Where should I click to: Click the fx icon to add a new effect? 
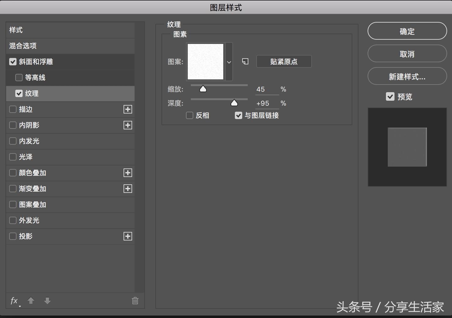click(x=13, y=301)
